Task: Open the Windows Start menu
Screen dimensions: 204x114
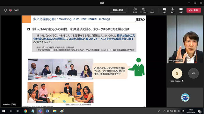Action: tap(4, 111)
